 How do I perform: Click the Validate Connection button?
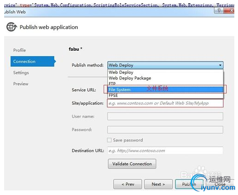coord(132,164)
